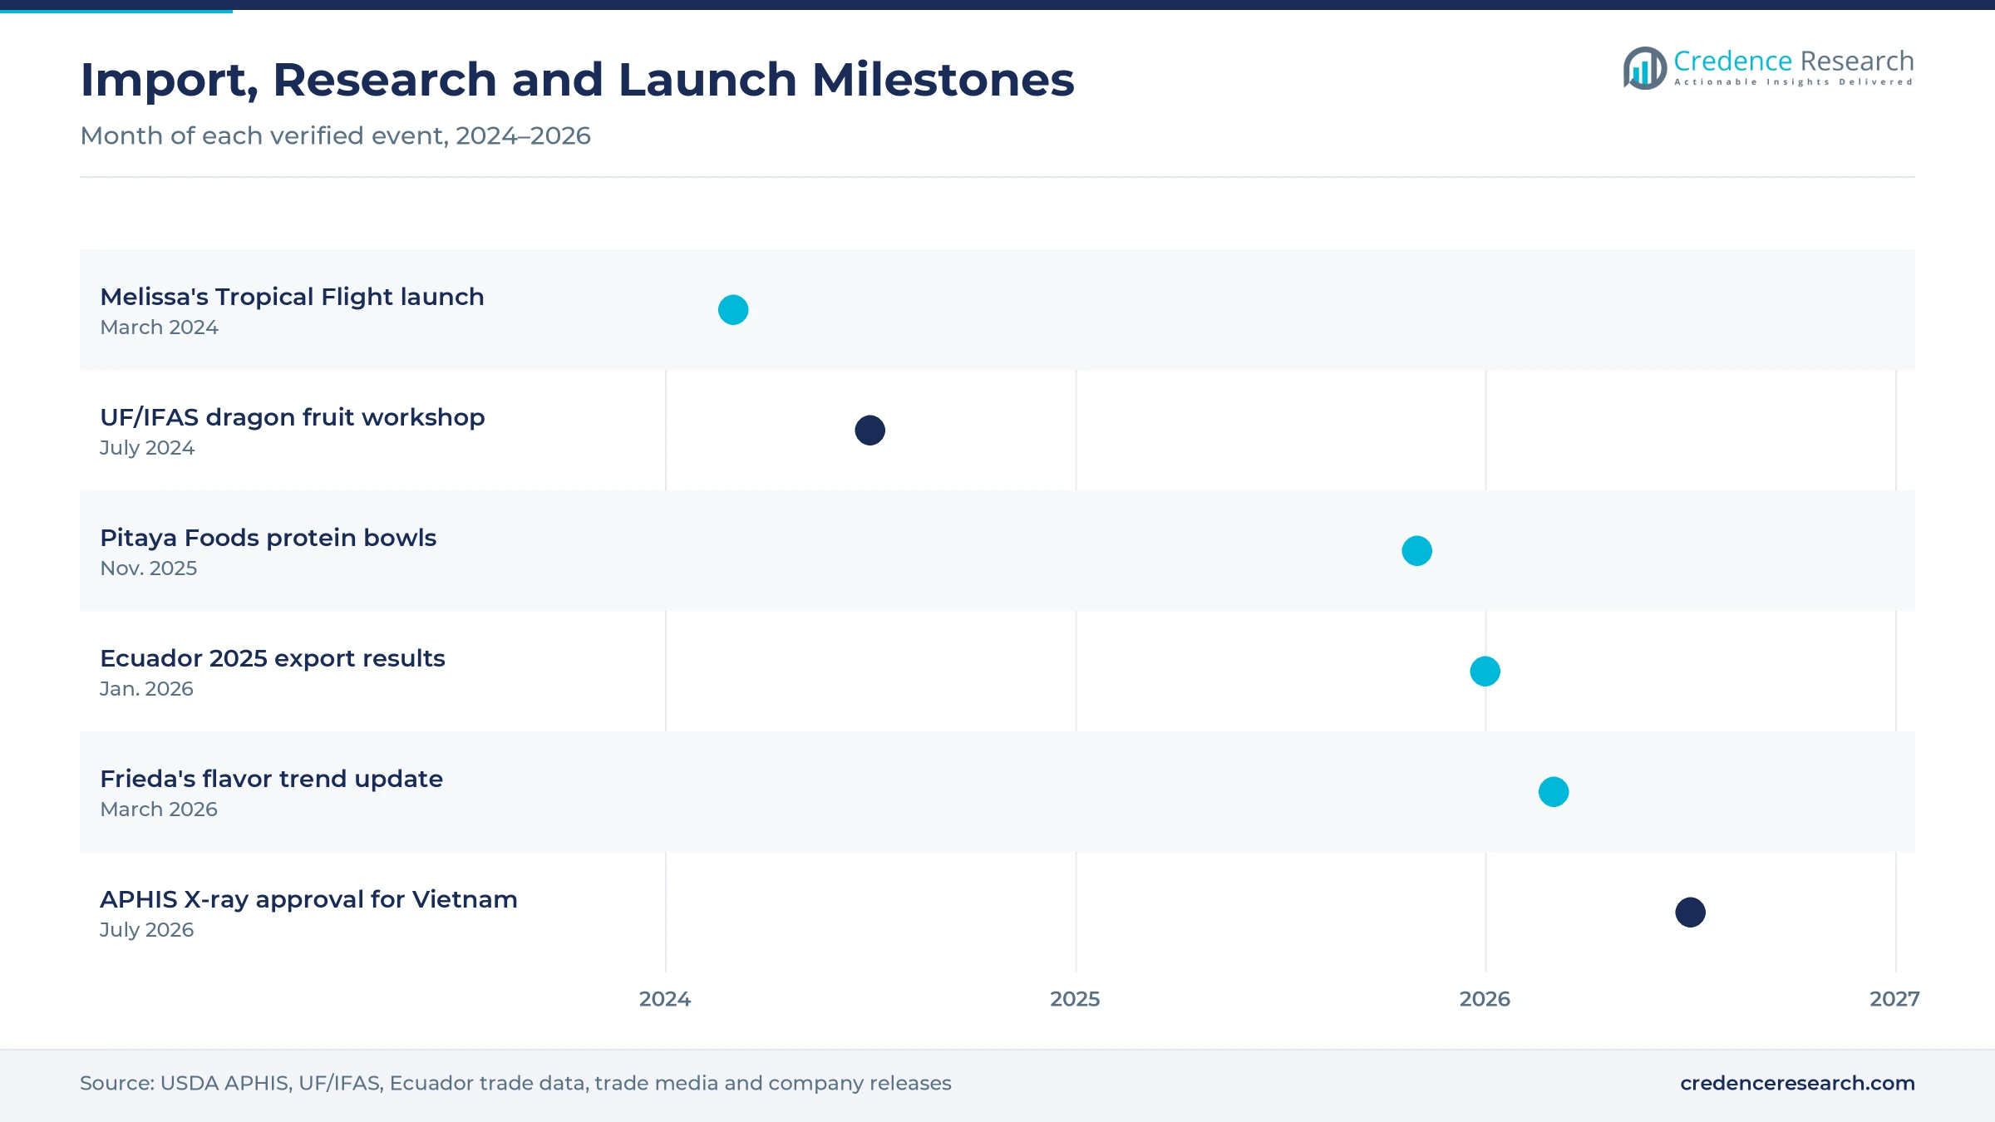Click the Pitaya Foods protein bowls marker dot

[x=1417, y=551]
